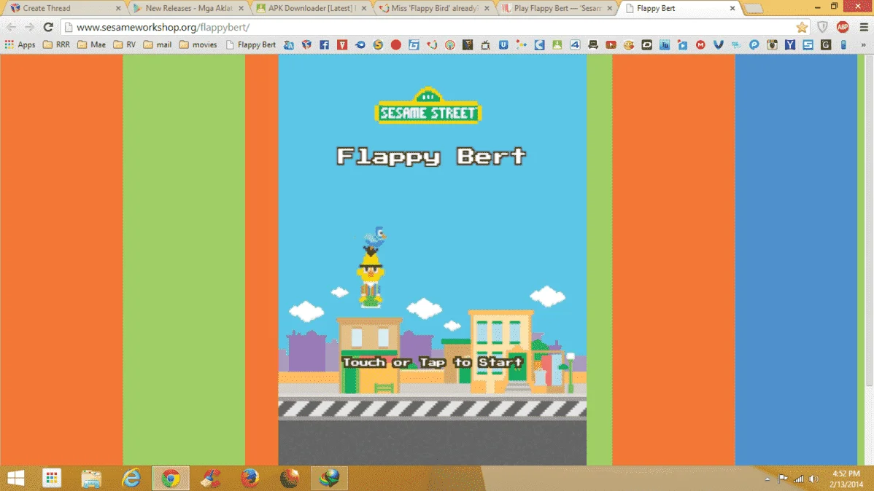Show hidden bookmarks with the chevron
The height and width of the screenshot is (491, 874).
(x=863, y=44)
